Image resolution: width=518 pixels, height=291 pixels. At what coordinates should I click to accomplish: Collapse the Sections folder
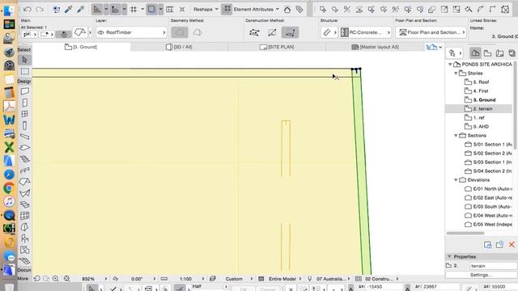(x=456, y=135)
